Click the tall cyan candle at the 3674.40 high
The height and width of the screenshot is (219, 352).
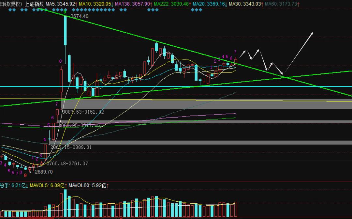[x=65, y=31]
